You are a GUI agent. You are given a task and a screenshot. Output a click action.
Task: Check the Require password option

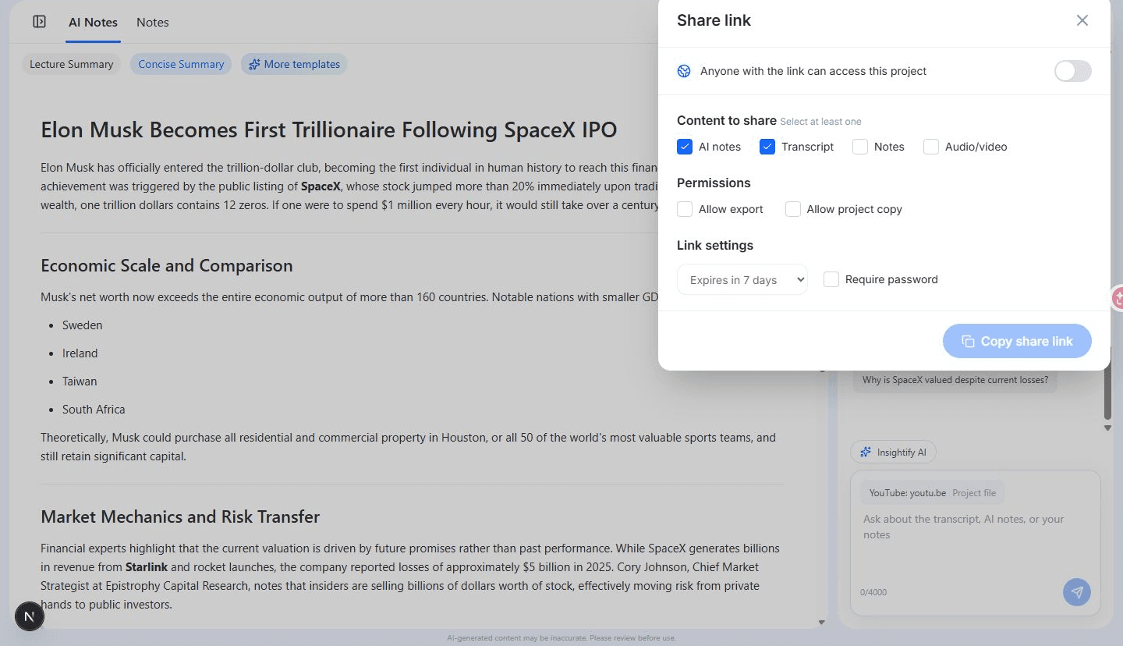[831, 279]
